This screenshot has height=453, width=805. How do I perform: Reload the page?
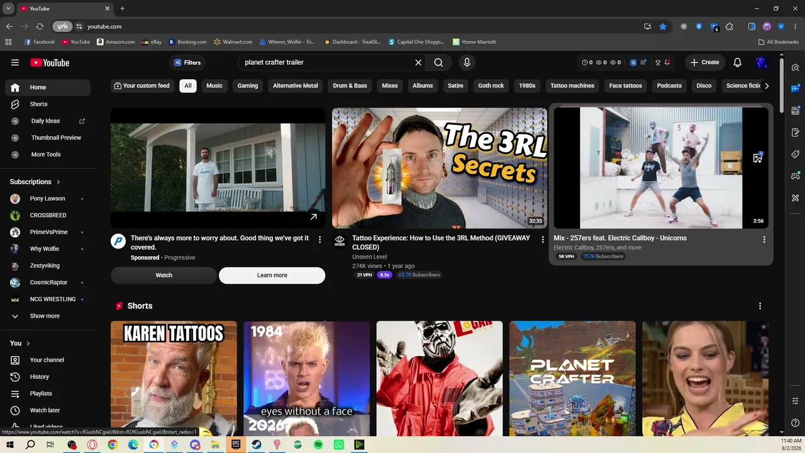tap(40, 26)
